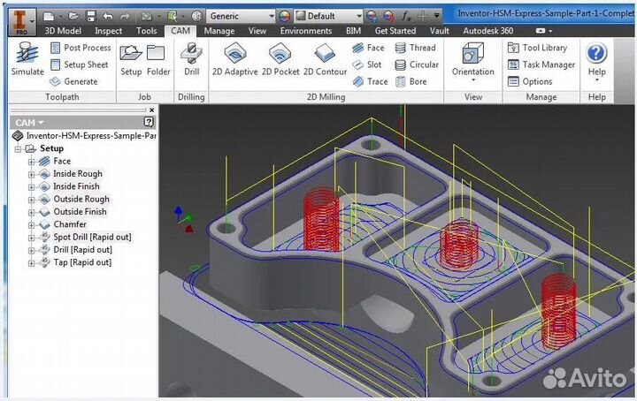Image resolution: width=637 pixels, height=401 pixels.
Task: Switch to the 3D Model tab
Action: [x=63, y=31]
